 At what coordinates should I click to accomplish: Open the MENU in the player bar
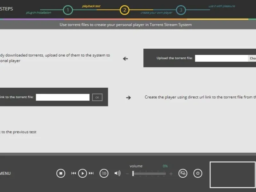(5, 173)
